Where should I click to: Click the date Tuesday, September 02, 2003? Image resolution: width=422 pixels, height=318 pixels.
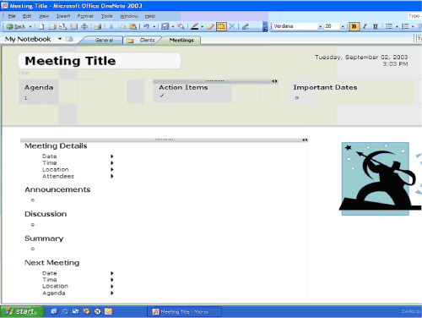tap(361, 58)
